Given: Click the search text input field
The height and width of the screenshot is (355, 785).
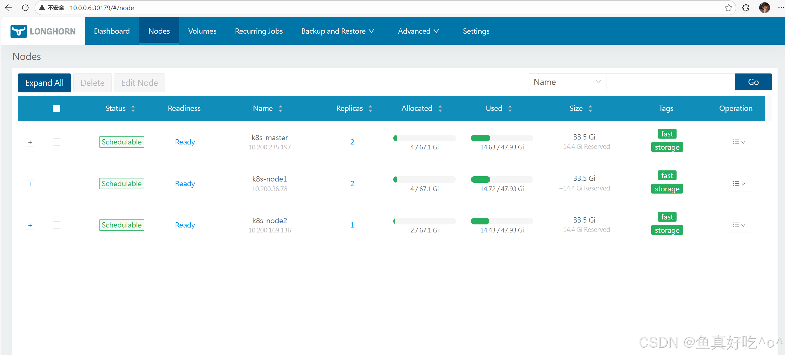Looking at the screenshot, I should point(670,82).
